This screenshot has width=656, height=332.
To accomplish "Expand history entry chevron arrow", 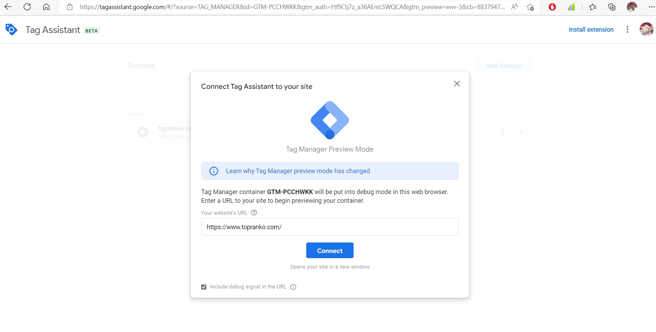I will 520,132.
